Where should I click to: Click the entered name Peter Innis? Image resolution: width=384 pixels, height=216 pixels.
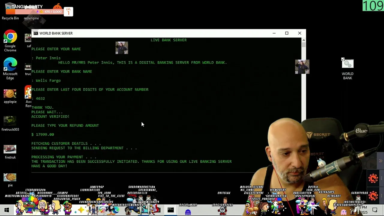tap(48, 58)
